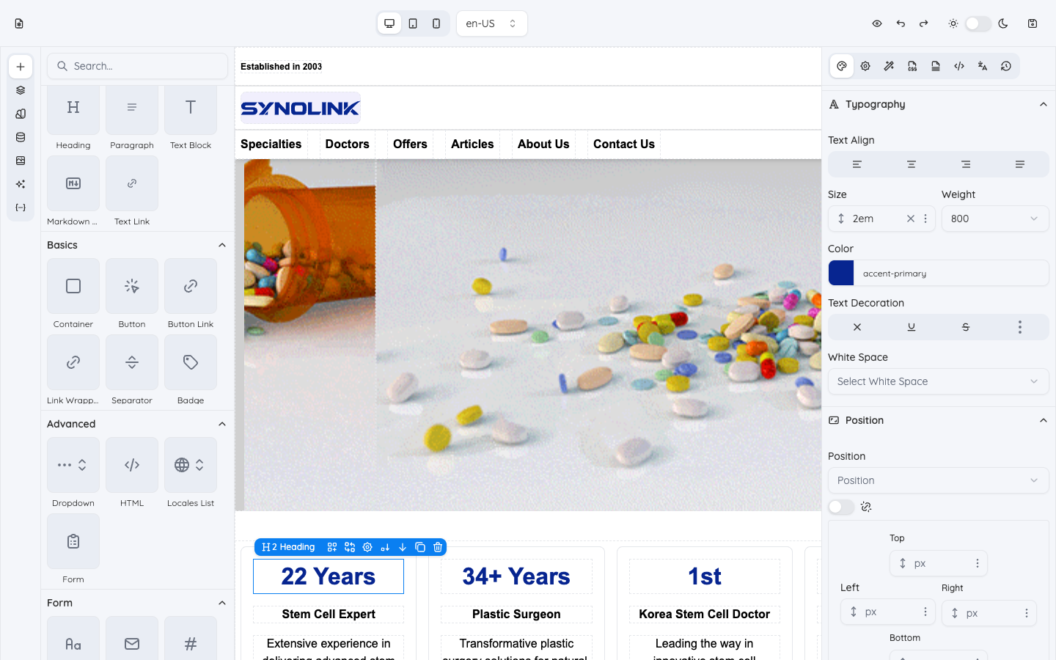Image resolution: width=1056 pixels, height=660 pixels.
Task: Enable underline text decoration
Action: (x=912, y=327)
